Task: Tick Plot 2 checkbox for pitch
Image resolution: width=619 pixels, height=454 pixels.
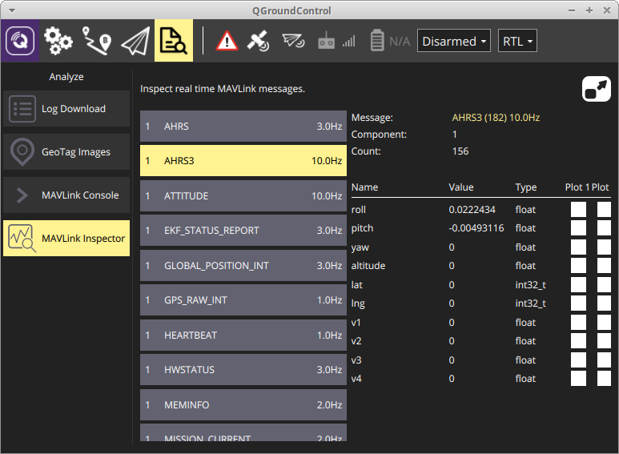Action: click(604, 228)
